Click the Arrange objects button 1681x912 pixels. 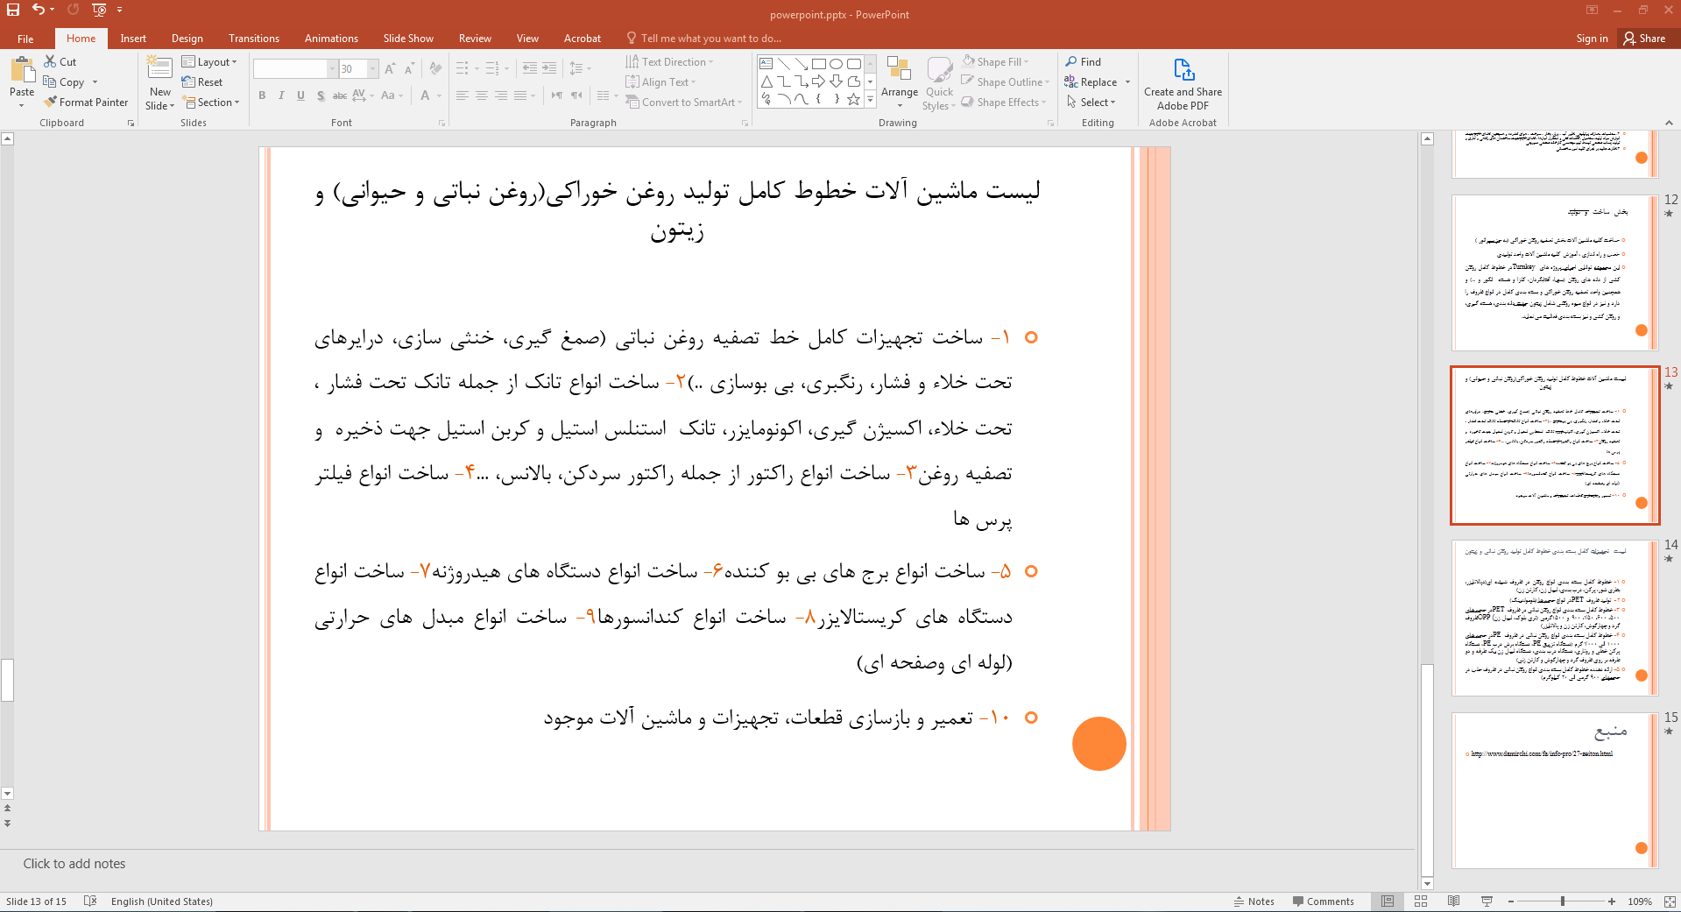(x=900, y=81)
